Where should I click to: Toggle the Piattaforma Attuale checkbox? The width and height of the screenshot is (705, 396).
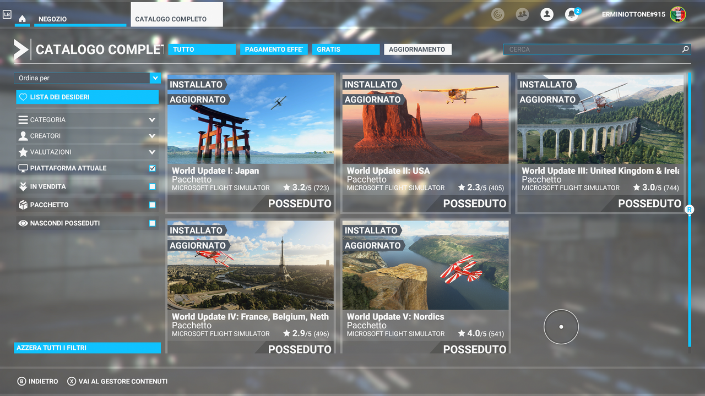153,168
